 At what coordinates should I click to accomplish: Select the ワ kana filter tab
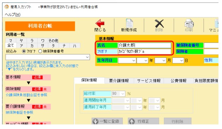[x=42, y=41]
